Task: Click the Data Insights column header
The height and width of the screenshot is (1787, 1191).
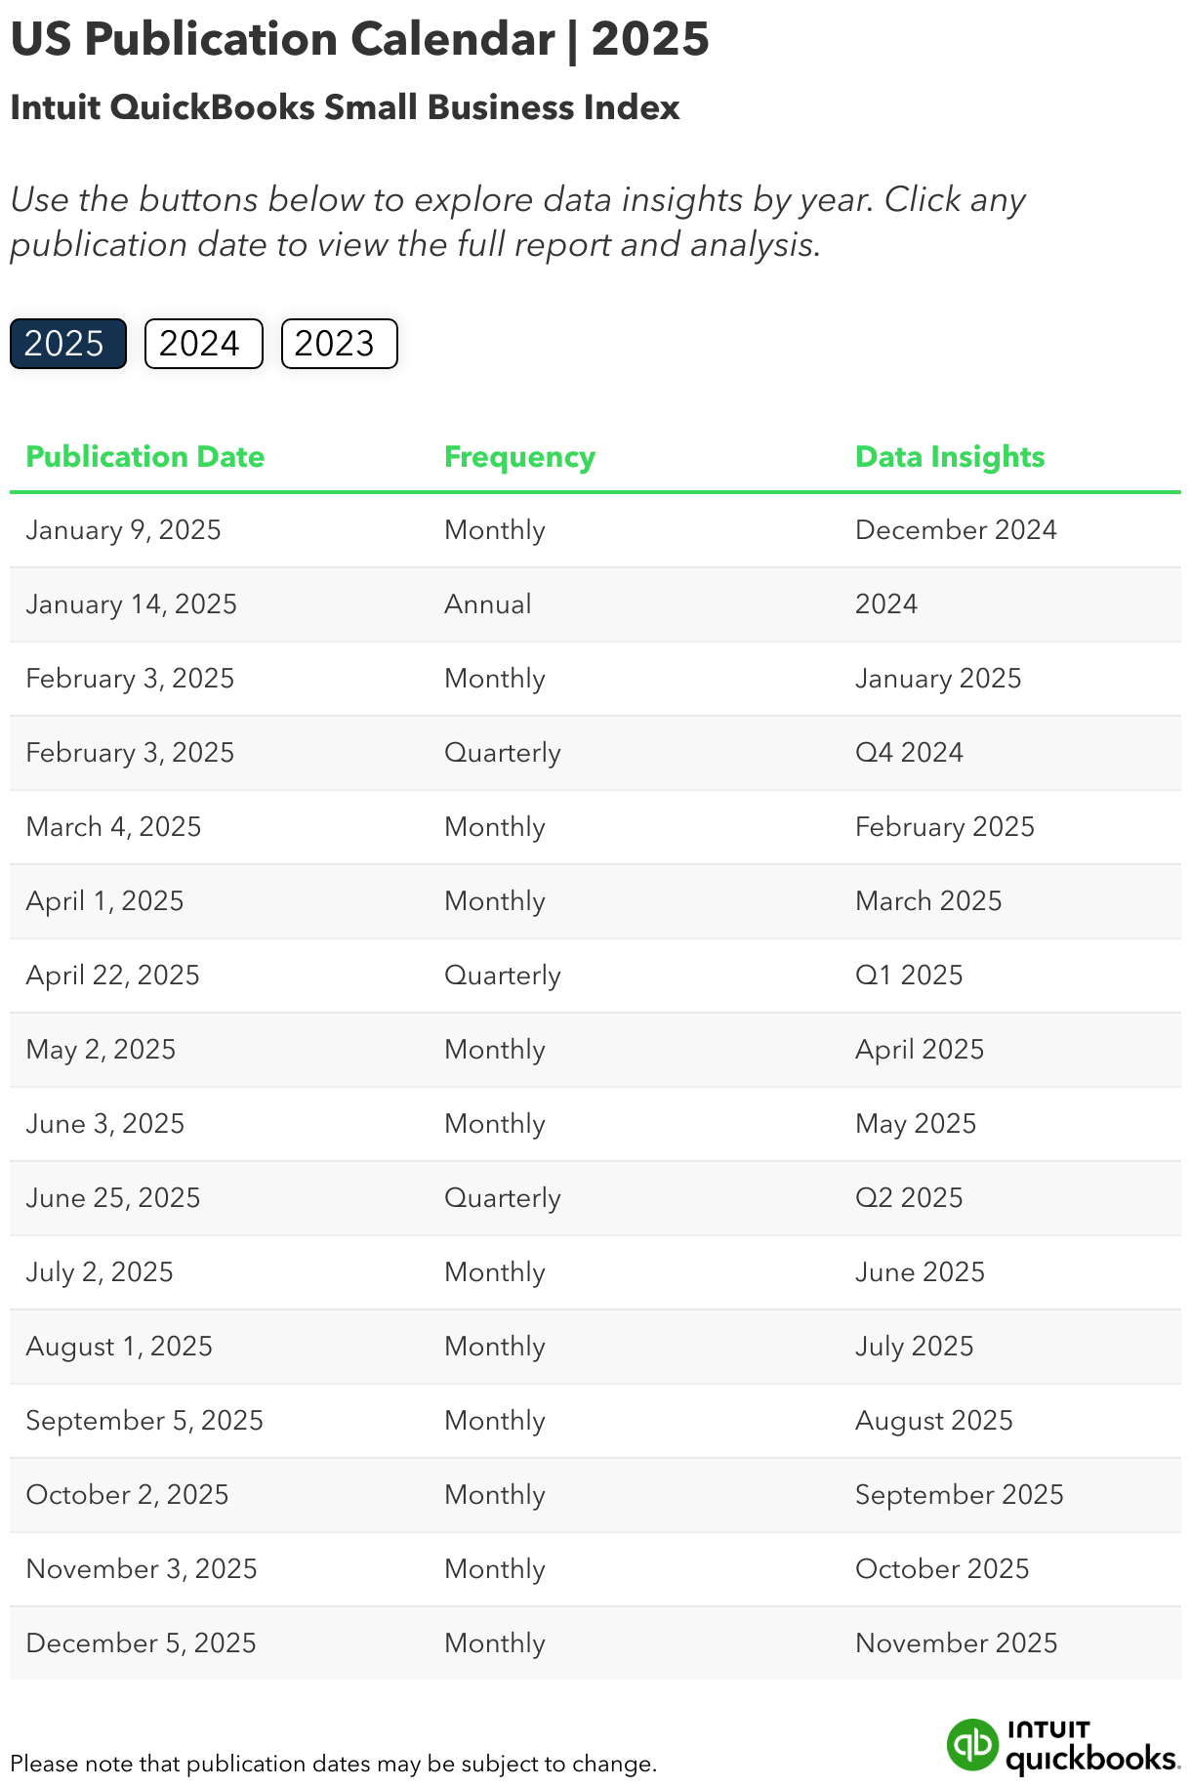Action: coord(949,456)
